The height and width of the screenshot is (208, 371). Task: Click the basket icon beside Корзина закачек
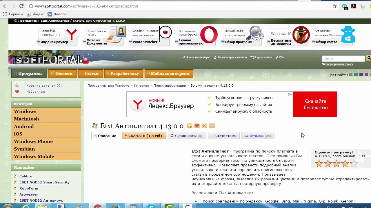(17, 86)
